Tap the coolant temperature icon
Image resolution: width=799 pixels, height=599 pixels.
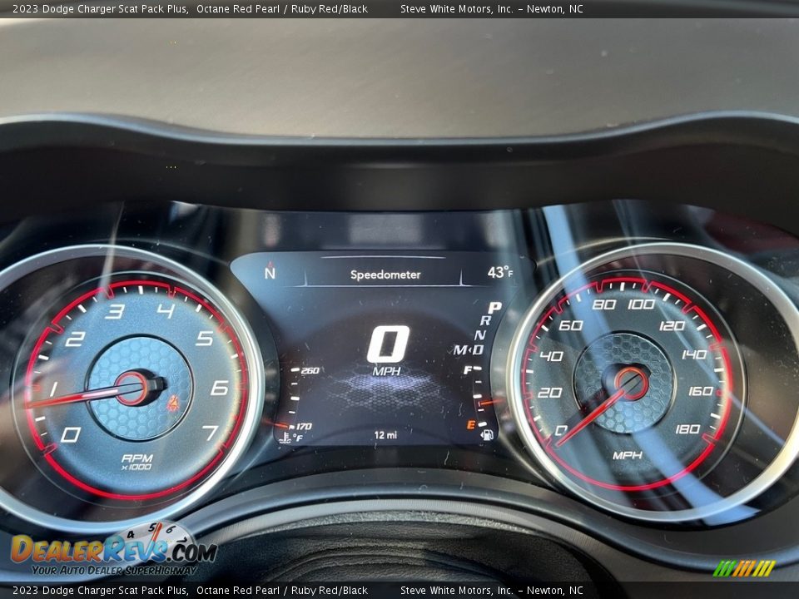(285, 437)
